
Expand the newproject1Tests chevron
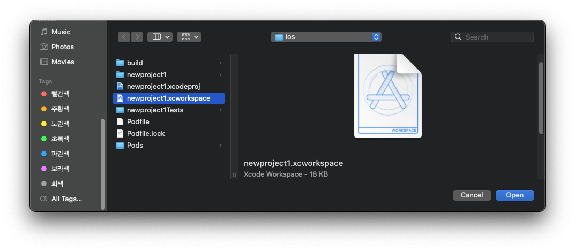click(x=220, y=110)
